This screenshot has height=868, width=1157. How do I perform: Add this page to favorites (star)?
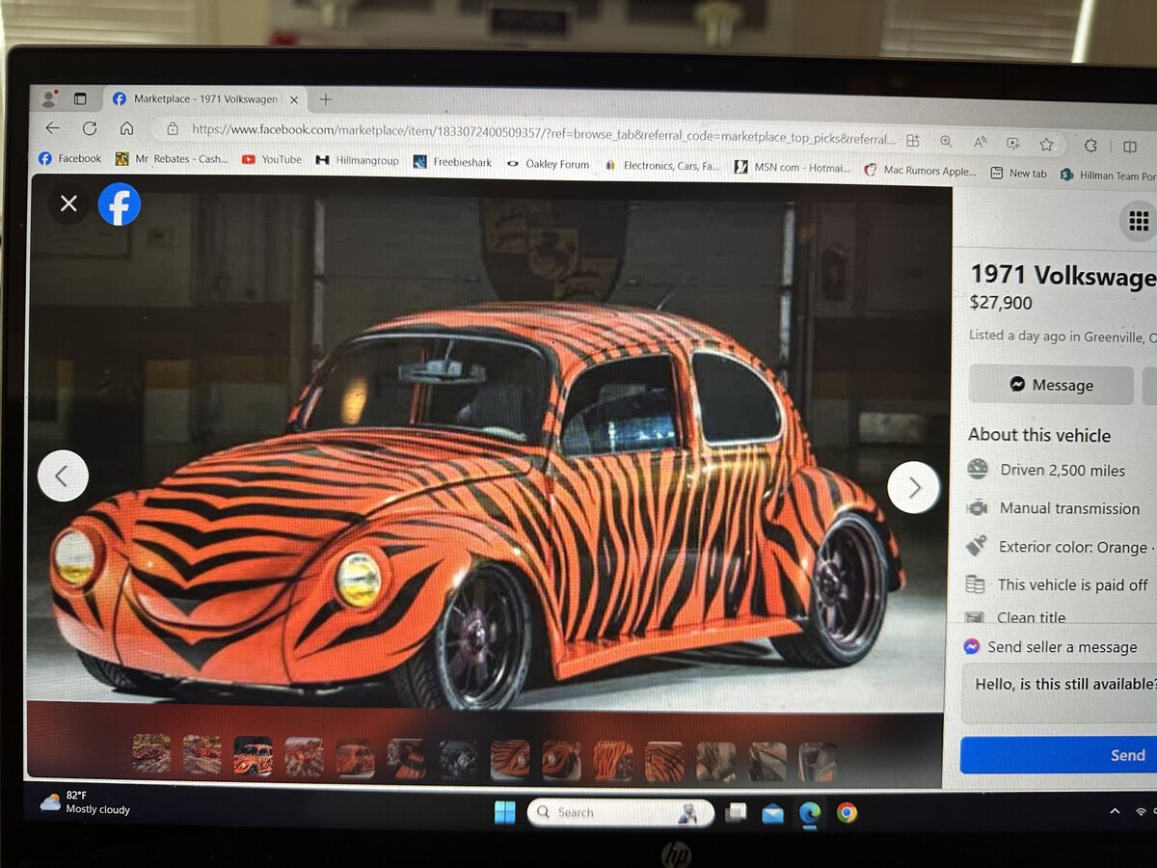point(1046,144)
